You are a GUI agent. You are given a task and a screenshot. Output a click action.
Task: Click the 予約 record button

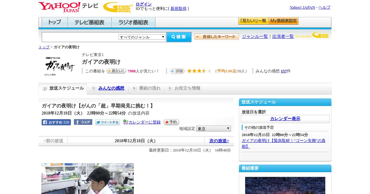[x=171, y=122]
